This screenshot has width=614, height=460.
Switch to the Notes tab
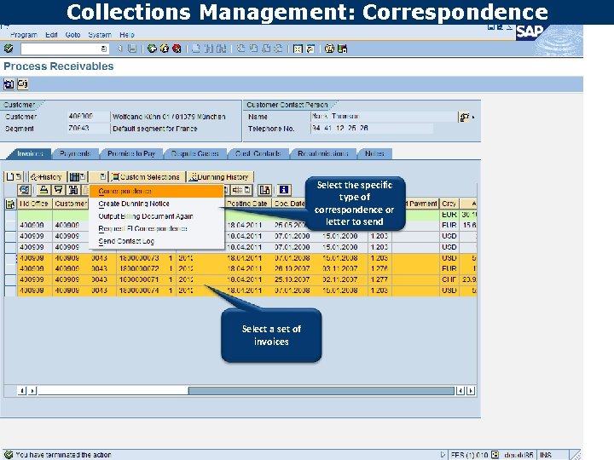374,153
